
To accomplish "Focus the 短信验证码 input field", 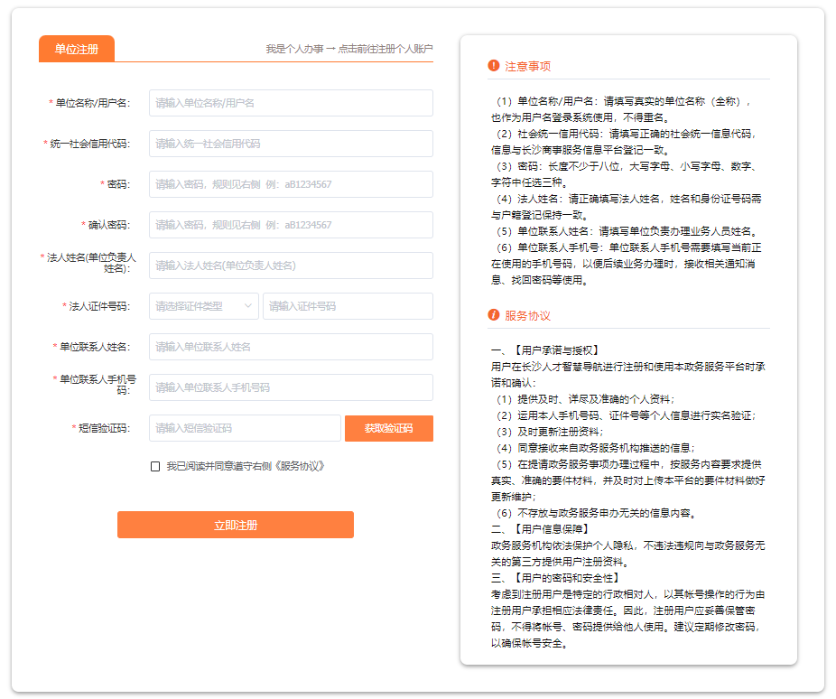I will (245, 428).
